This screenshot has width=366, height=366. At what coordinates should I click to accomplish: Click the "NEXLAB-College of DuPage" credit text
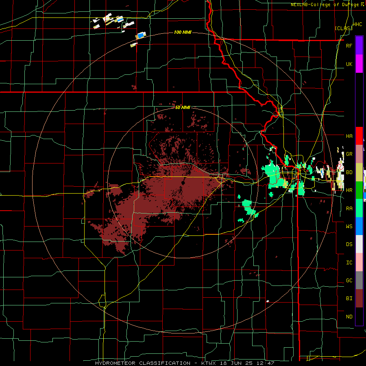pos(325,4)
